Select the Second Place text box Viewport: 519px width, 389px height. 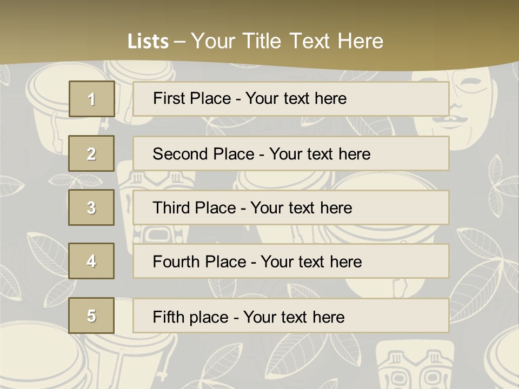coord(291,153)
